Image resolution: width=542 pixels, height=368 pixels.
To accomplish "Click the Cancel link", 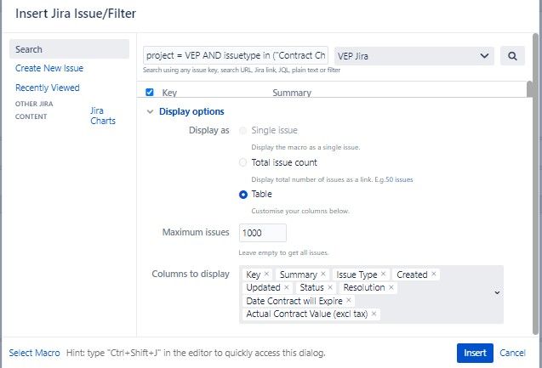I will click(512, 353).
